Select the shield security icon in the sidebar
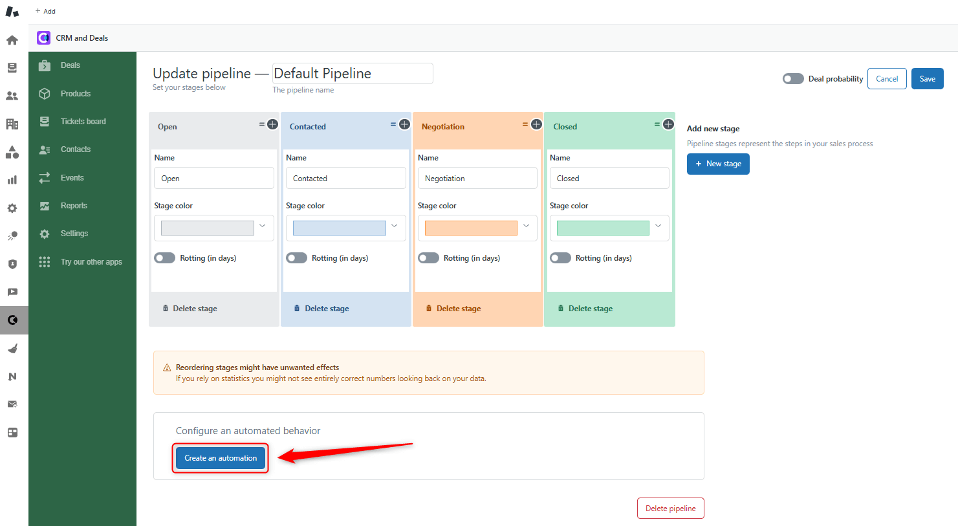The height and width of the screenshot is (526, 958). [x=12, y=264]
